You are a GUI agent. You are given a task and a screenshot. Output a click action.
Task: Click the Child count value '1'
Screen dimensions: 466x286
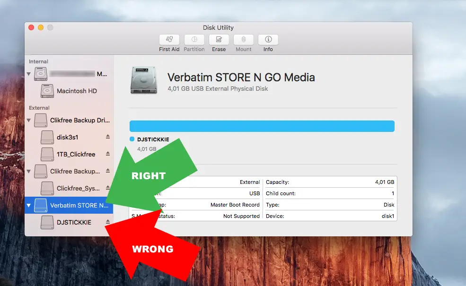393,193
